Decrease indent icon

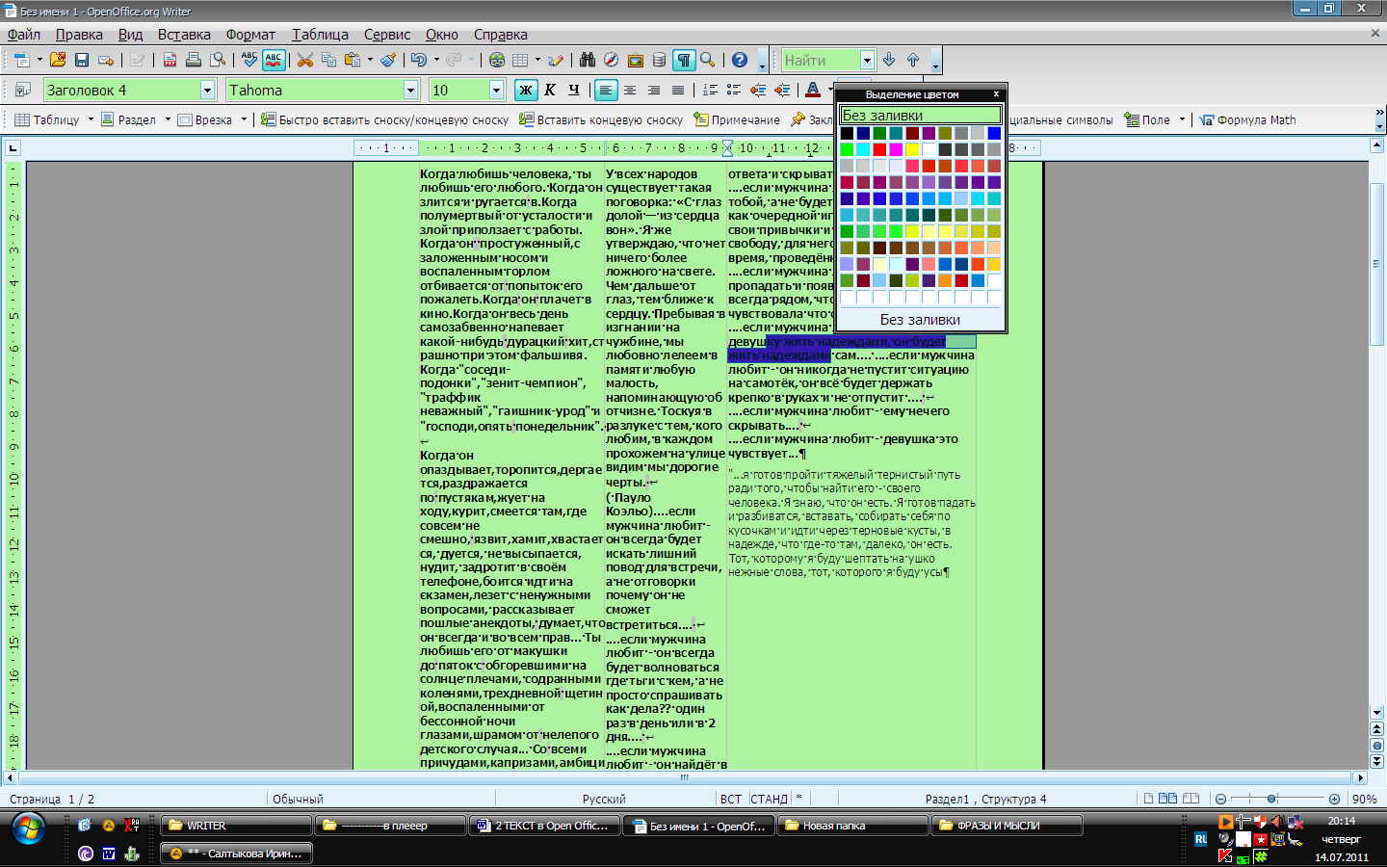(758, 90)
